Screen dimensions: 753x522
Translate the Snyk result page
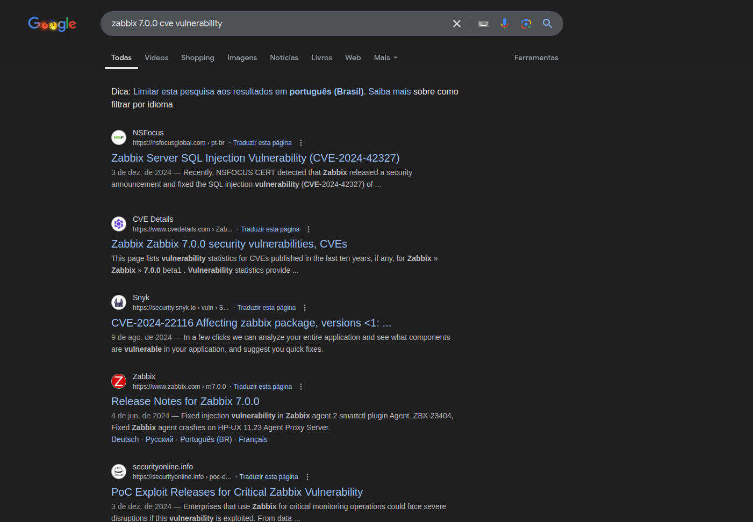267,308
